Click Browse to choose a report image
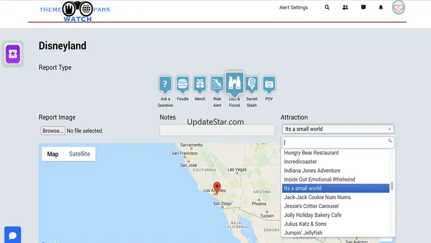 [53, 131]
